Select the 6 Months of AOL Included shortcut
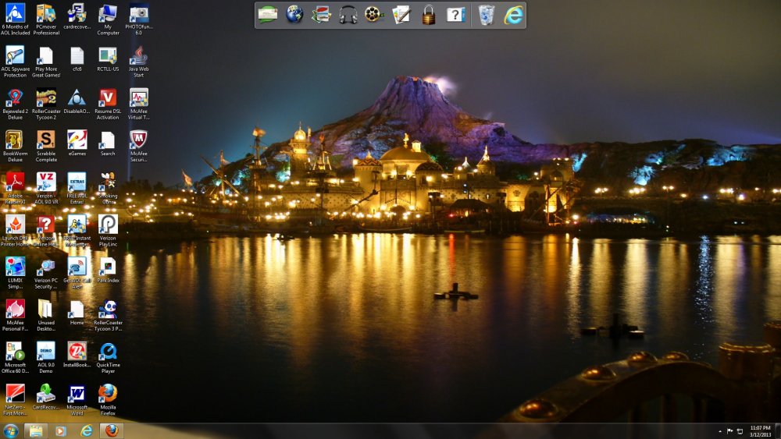Screen dimensions: 781x439 pos(15,20)
